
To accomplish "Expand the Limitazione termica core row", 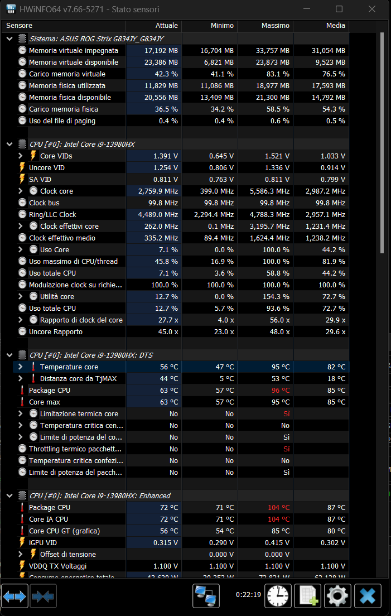I will (x=21, y=413).
